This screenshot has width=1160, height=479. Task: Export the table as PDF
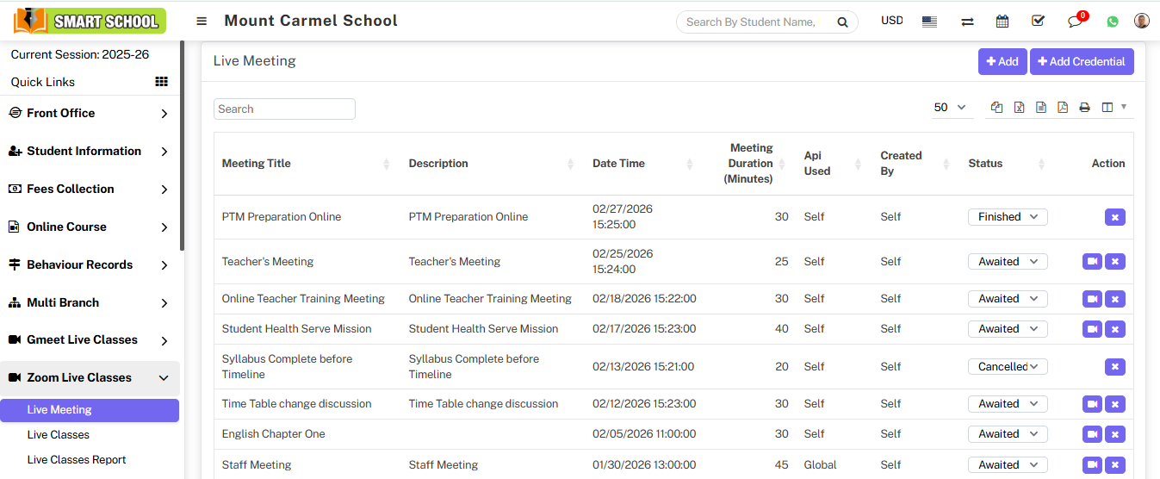coord(1063,108)
